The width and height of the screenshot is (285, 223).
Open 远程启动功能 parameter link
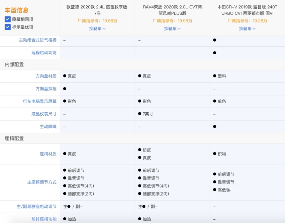(x=44, y=53)
